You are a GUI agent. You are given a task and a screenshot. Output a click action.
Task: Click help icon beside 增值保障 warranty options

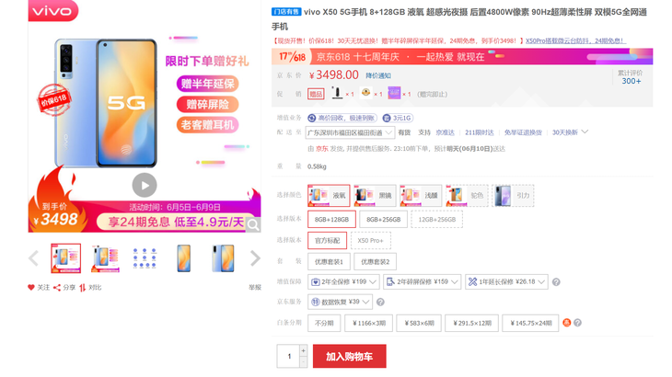pyautogui.click(x=556, y=282)
